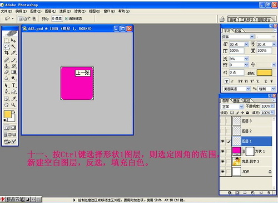Switch to Quick Mask mode
The height and width of the screenshot is (203, 278).
click(x=13, y=128)
